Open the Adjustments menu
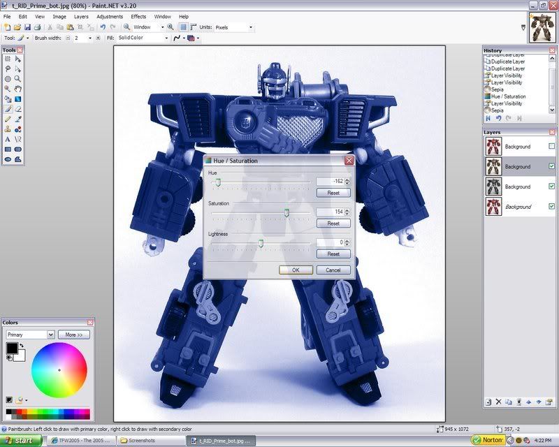559x447 pixels. click(x=110, y=16)
